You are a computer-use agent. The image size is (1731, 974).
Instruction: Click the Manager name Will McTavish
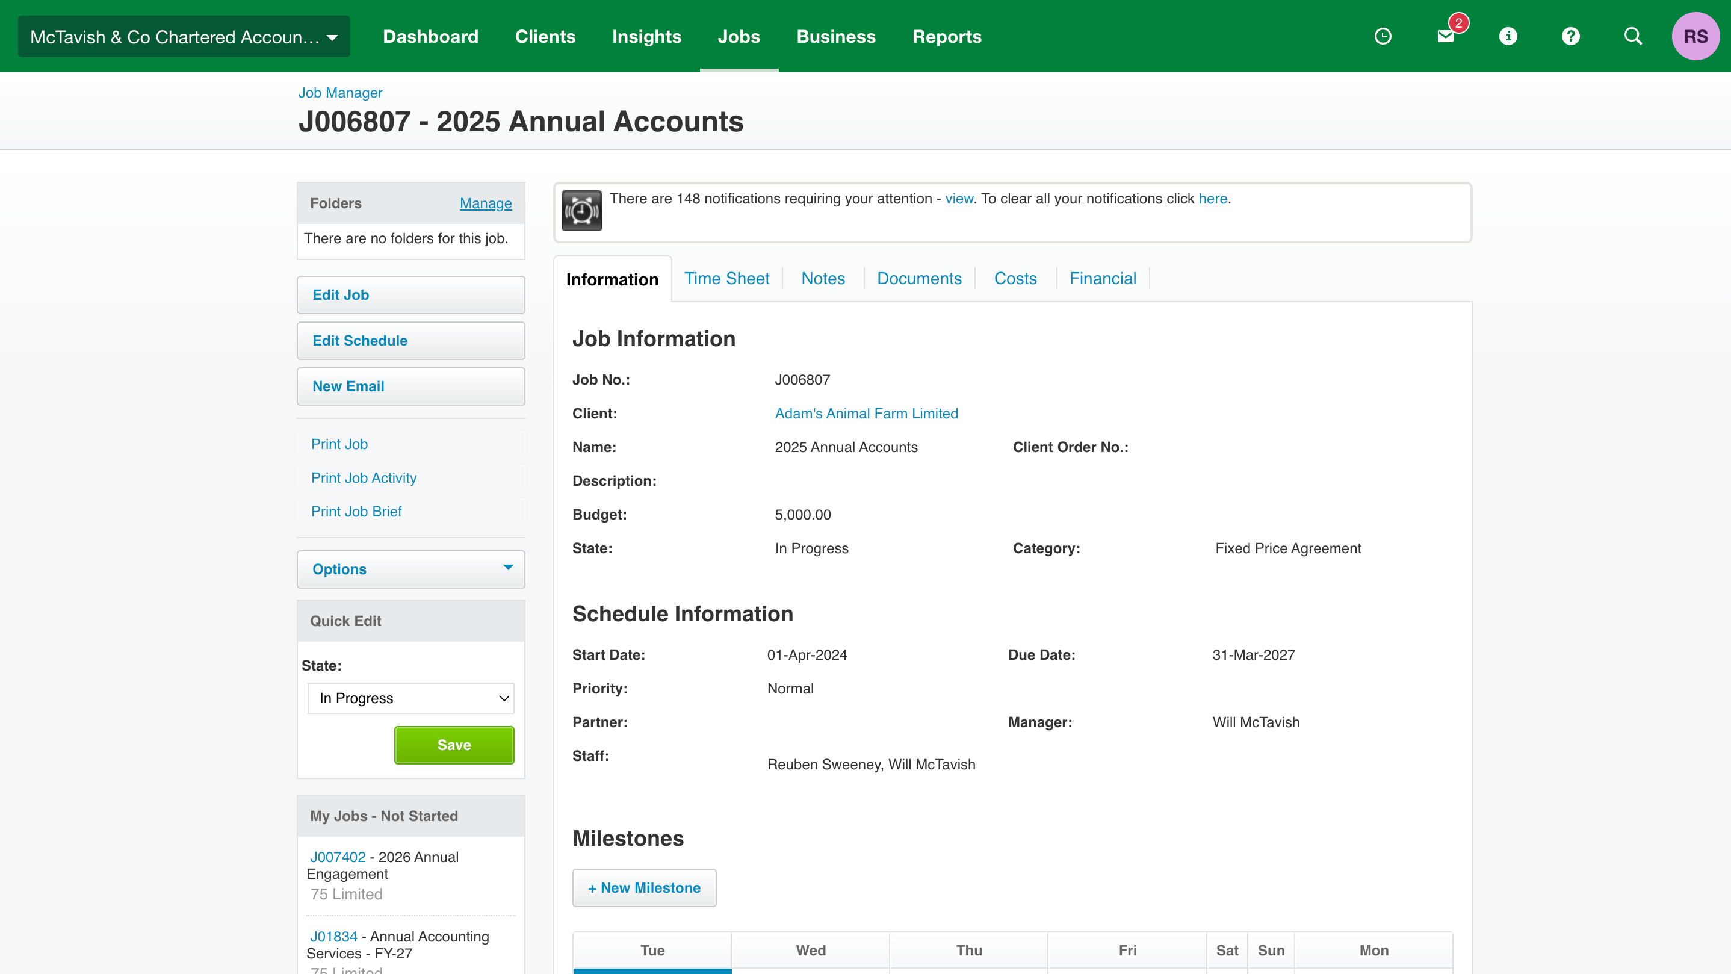click(1256, 722)
